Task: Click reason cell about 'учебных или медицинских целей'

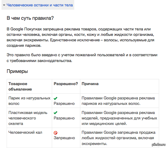Action: click(x=119, y=118)
